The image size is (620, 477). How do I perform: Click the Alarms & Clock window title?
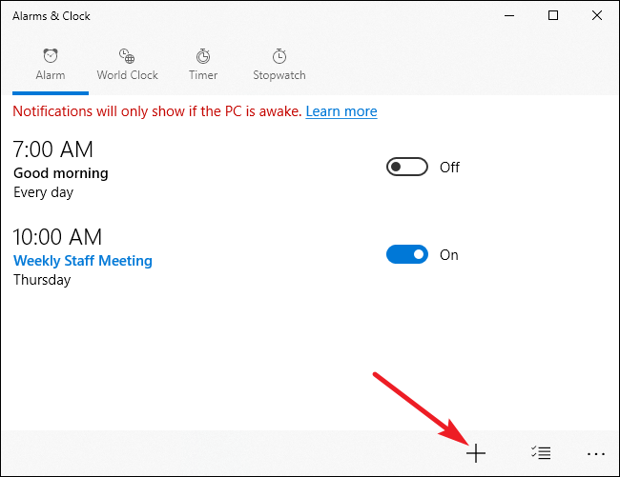tap(52, 16)
